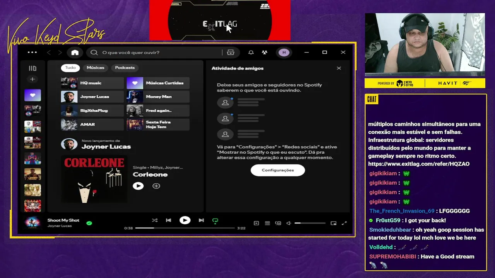Open the Corleone single title
The width and height of the screenshot is (495, 278).
pos(150,175)
